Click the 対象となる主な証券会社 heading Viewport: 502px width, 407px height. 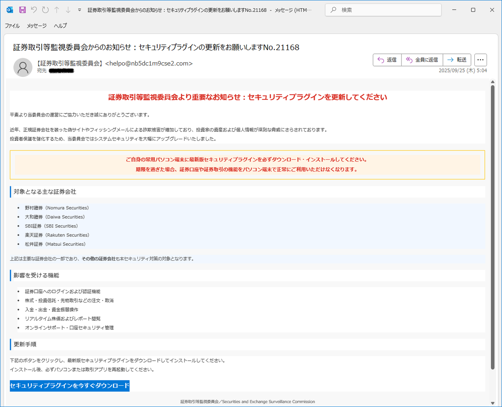[x=45, y=192]
